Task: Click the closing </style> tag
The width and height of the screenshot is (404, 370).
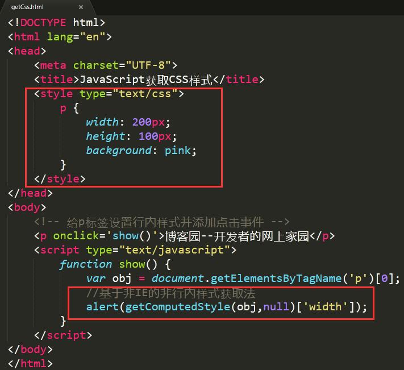Action: pyautogui.click(x=60, y=179)
